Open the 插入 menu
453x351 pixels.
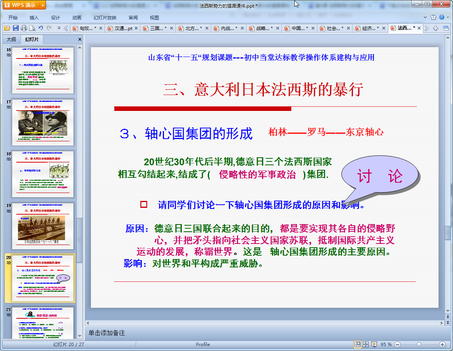tap(34, 17)
